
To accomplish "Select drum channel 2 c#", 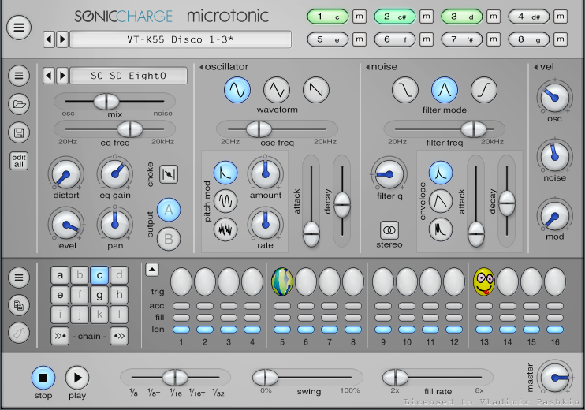I will pos(395,17).
